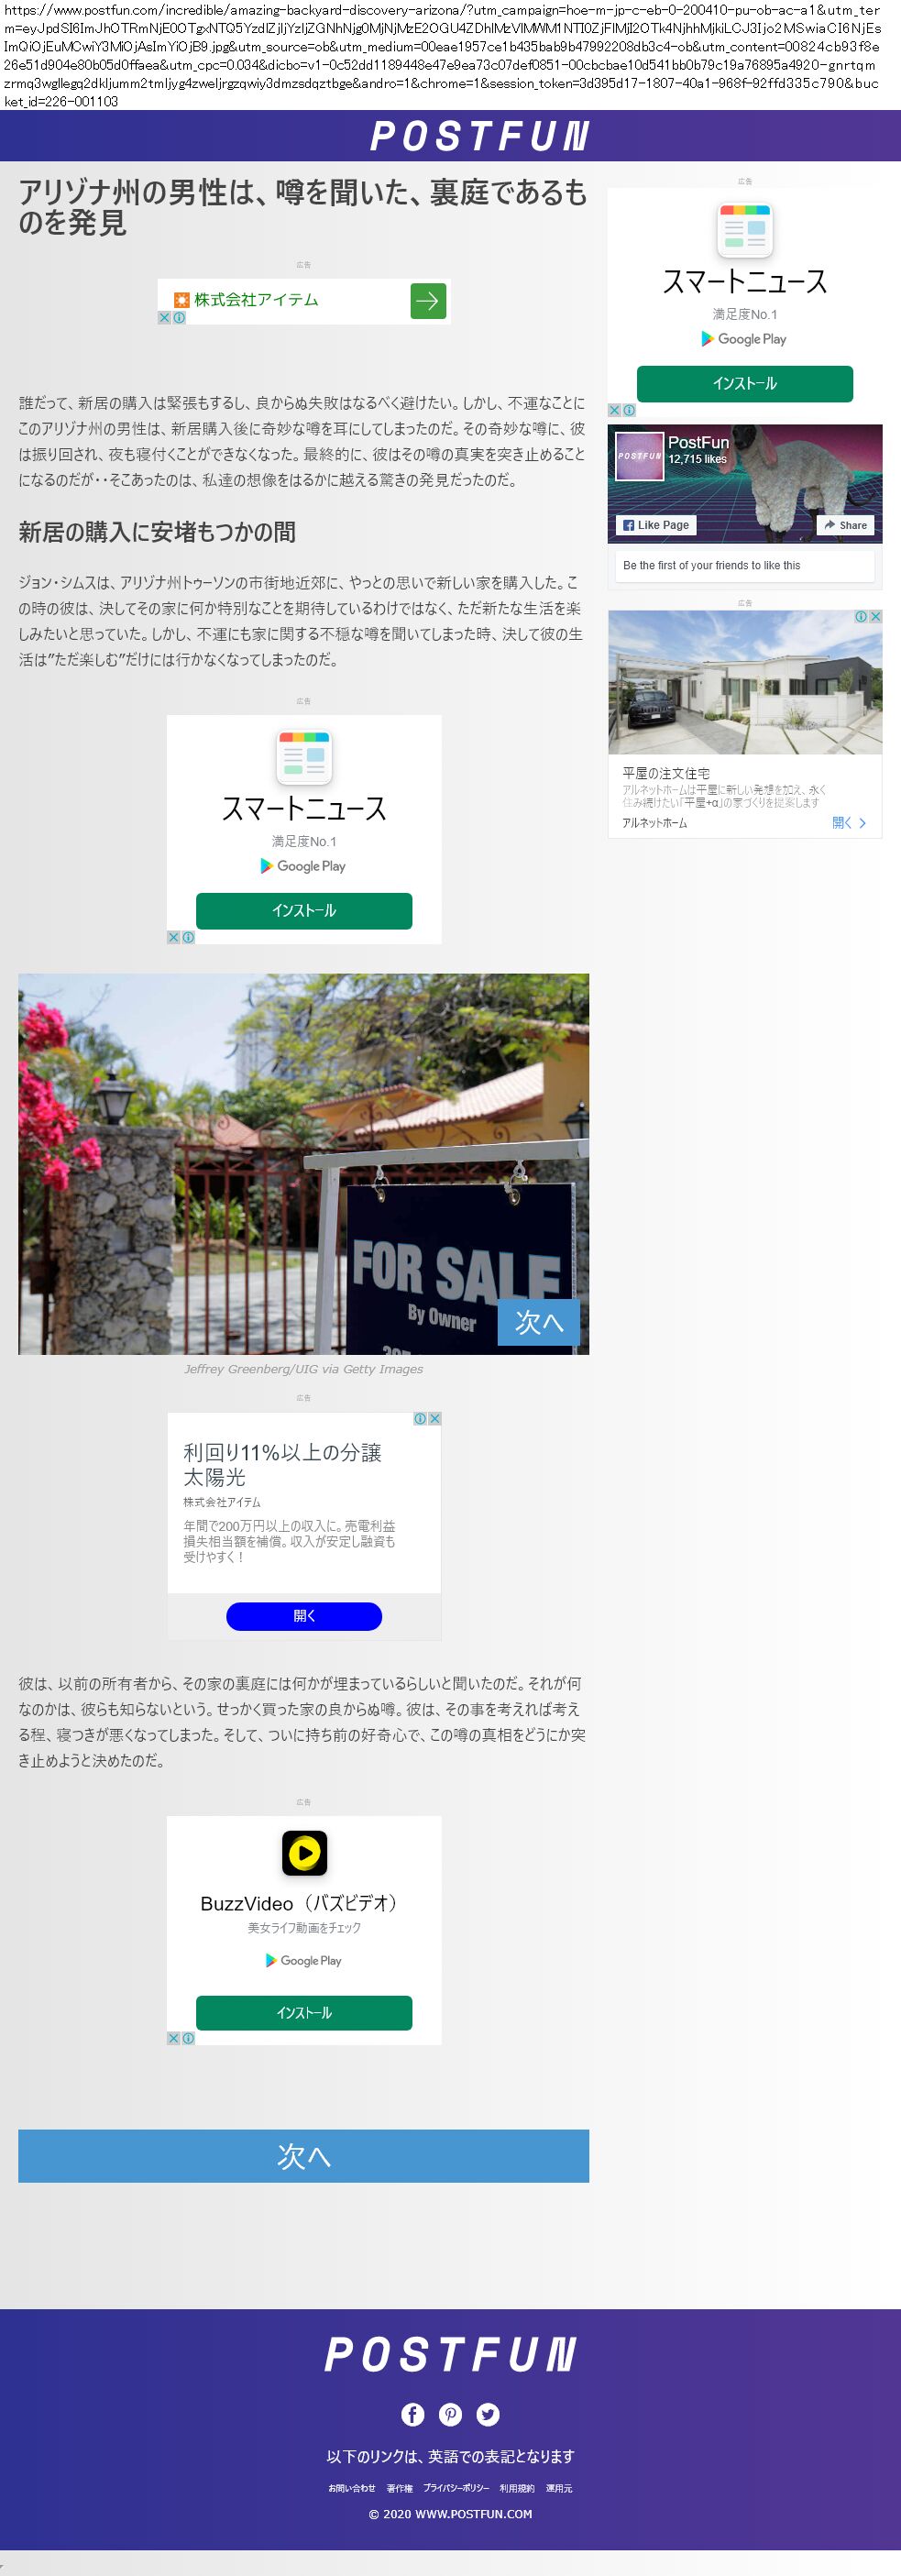Click Facebook Like Page button
This screenshot has height=2576, width=901.
(656, 525)
